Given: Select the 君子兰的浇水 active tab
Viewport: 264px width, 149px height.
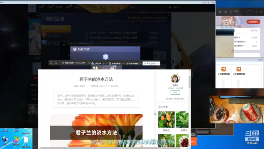Looking at the screenshot, I should (151, 64).
